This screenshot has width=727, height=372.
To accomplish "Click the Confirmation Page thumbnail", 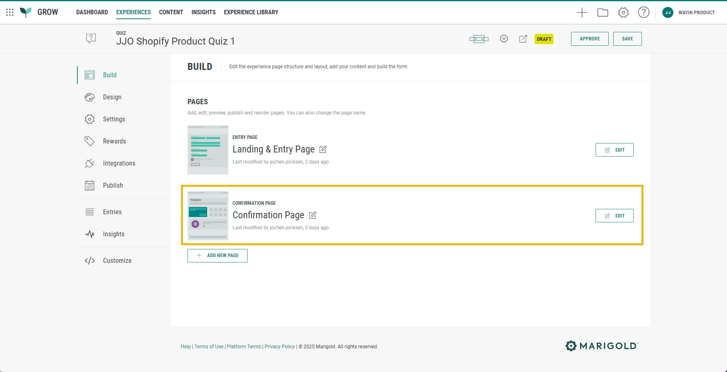I will click(x=208, y=215).
